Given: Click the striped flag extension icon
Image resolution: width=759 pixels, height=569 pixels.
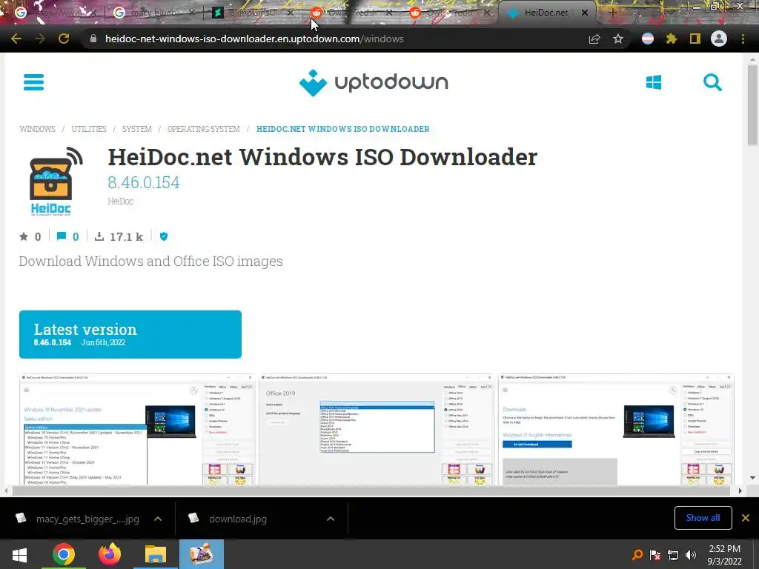Looking at the screenshot, I should pyautogui.click(x=648, y=39).
